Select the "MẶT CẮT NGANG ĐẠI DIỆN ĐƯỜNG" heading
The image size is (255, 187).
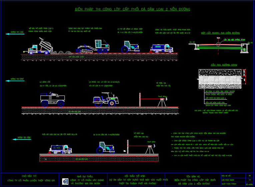tap(220, 33)
